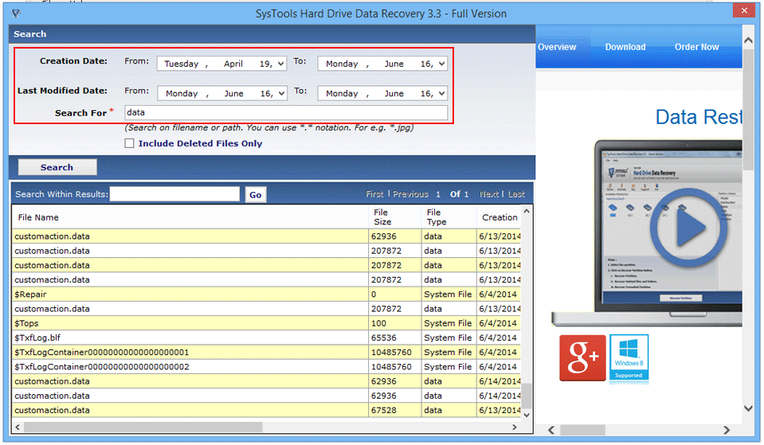Go to Next results page
Image resolution: width=764 pixels, height=445 pixels.
(489, 194)
